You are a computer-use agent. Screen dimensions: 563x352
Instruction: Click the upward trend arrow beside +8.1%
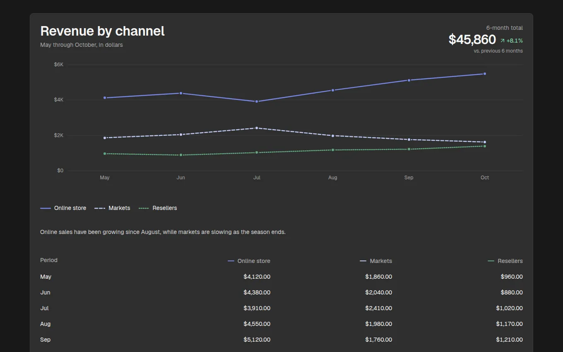click(503, 41)
